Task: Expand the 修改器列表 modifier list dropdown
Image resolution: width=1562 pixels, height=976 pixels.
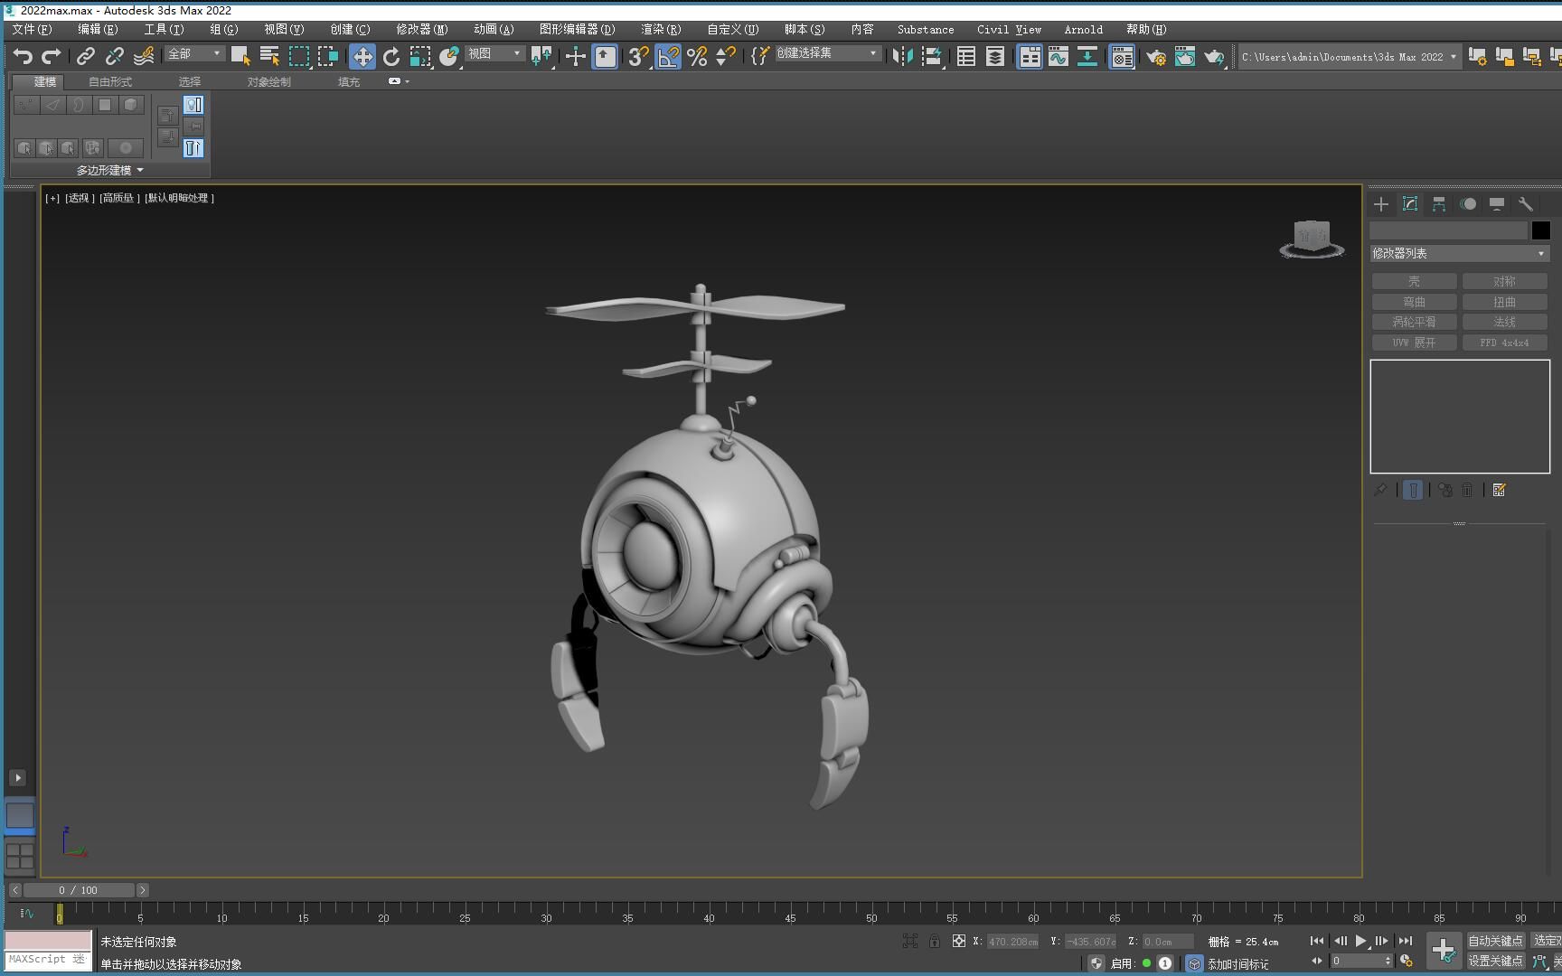Action: (1459, 254)
